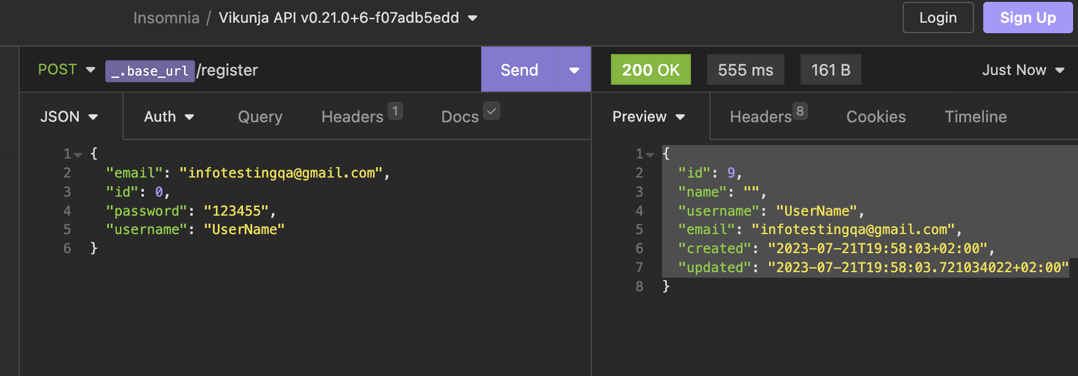Image resolution: width=1078 pixels, height=376 pixels.
Task: Expand the Just Now response history dropdown
Action: 1023,70
